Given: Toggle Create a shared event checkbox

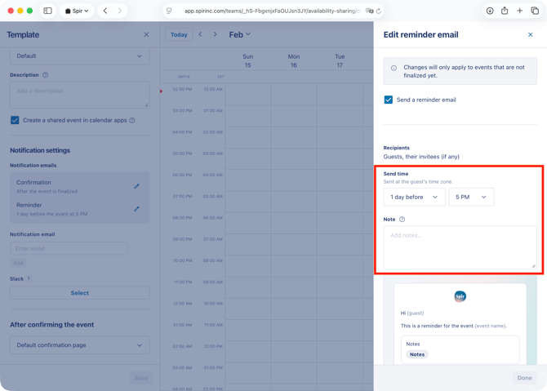Looking at the screenshot, I should pos(15,120).
